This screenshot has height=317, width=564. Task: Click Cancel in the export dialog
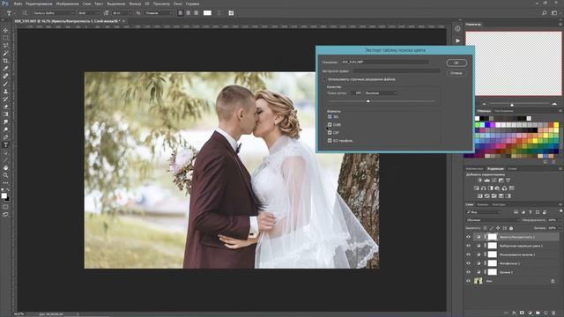456,73
